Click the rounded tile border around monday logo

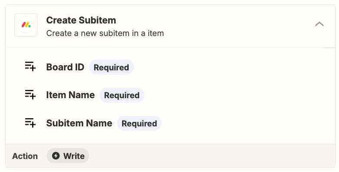26,14
